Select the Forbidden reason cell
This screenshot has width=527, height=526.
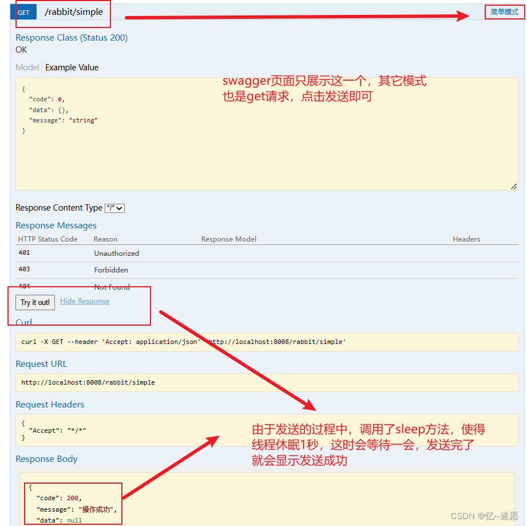click(111, 270)
